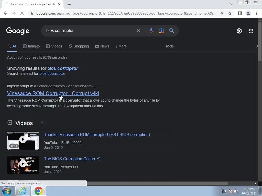Image resolution: width=262 pixels, height=196 pixels.
Task: Switch to the Shopping tab
Action: (x=79, y=46)
